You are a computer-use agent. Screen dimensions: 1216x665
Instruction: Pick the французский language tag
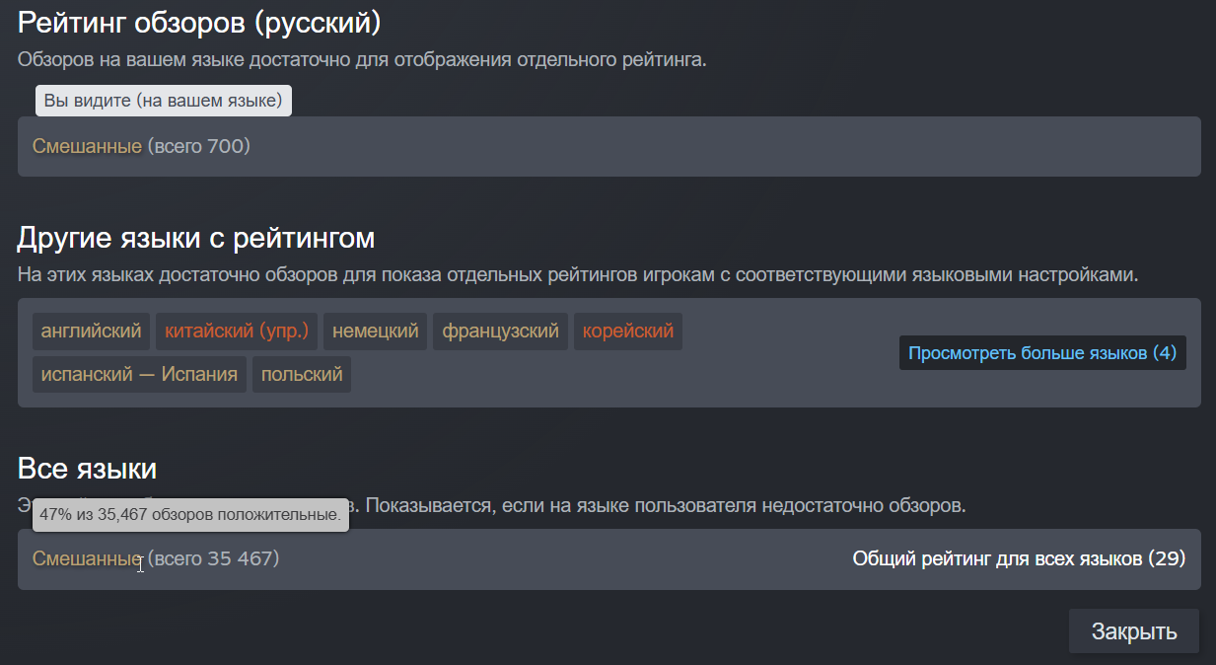coord(500,332)
